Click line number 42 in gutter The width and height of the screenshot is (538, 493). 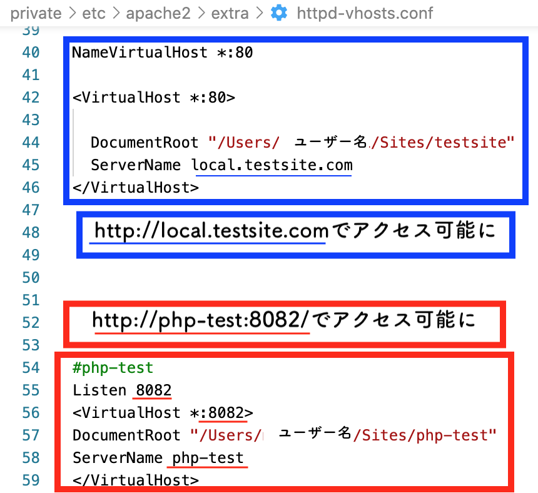tap(31, 98)
